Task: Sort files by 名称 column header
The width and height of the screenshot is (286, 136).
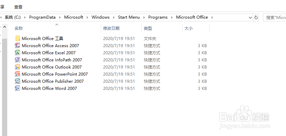Action: pos(19,28)
